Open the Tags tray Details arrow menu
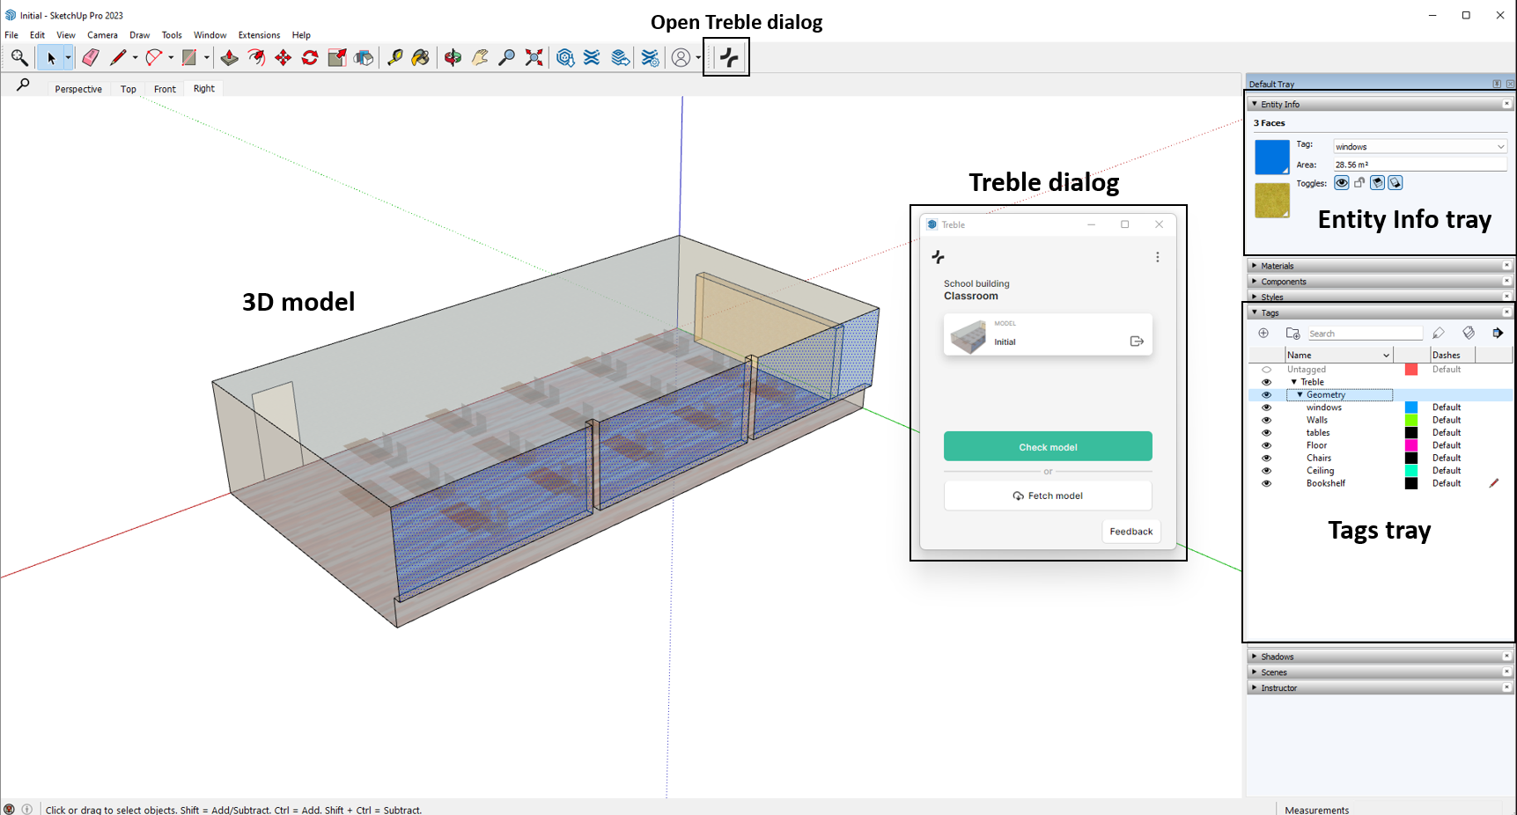This screenshot has height=815, width=1517. pos(1498,333)
